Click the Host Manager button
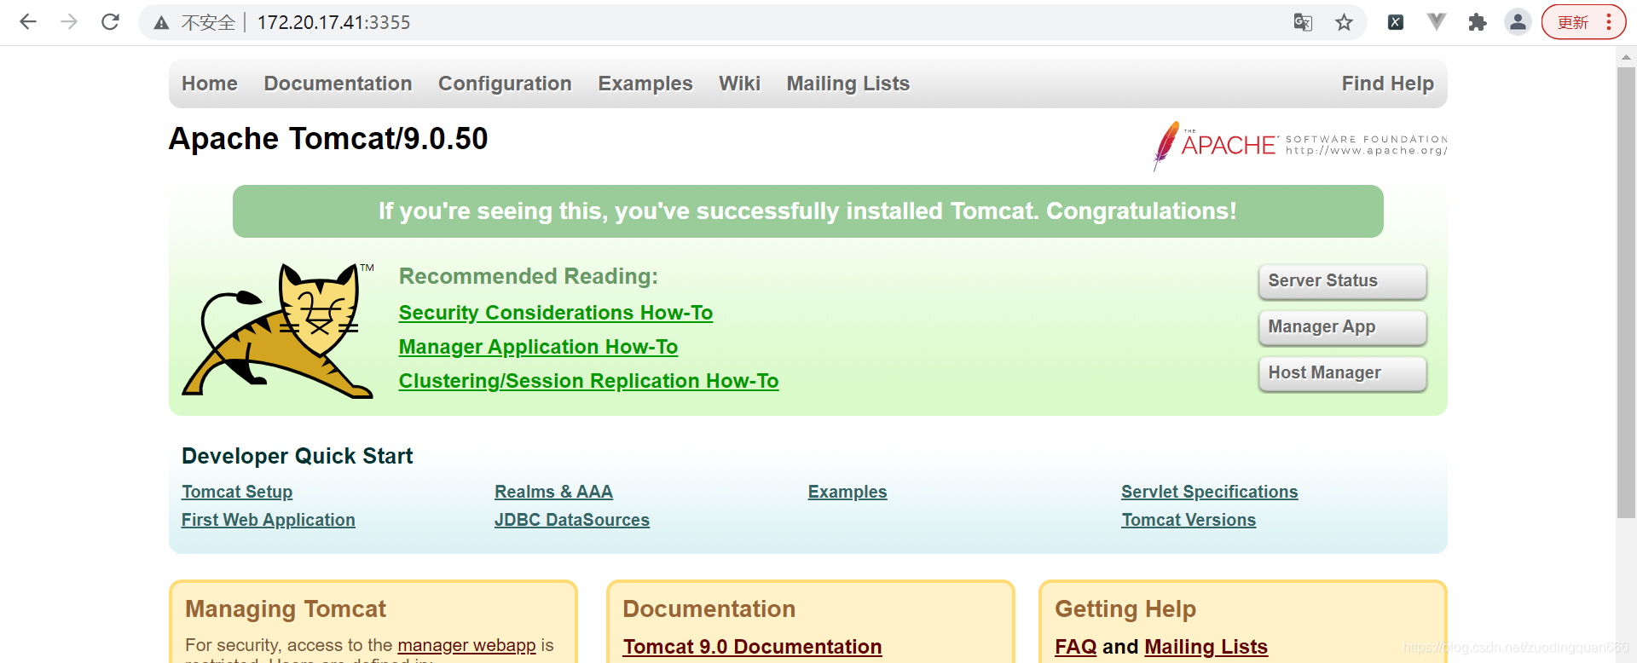The height and width of the screenshot is (663, 1637). [1343, 373]
